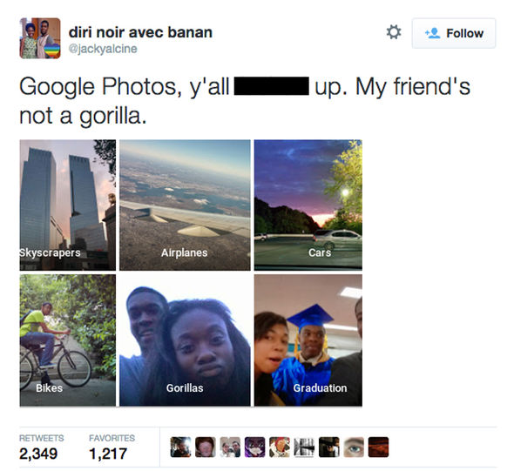Click the first favoriter avatar
The image size is (514, 471).
click(x=180, y=447)
